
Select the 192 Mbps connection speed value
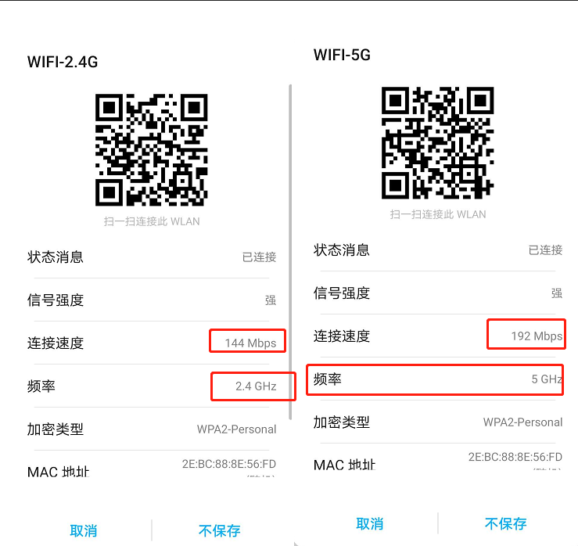coord(537,336)
